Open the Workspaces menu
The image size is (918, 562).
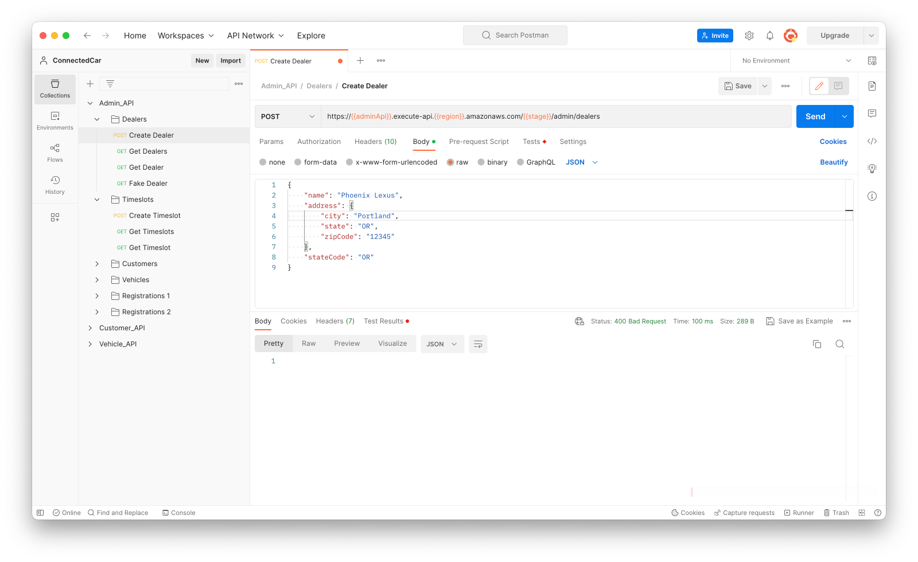(x=186, y=36)
